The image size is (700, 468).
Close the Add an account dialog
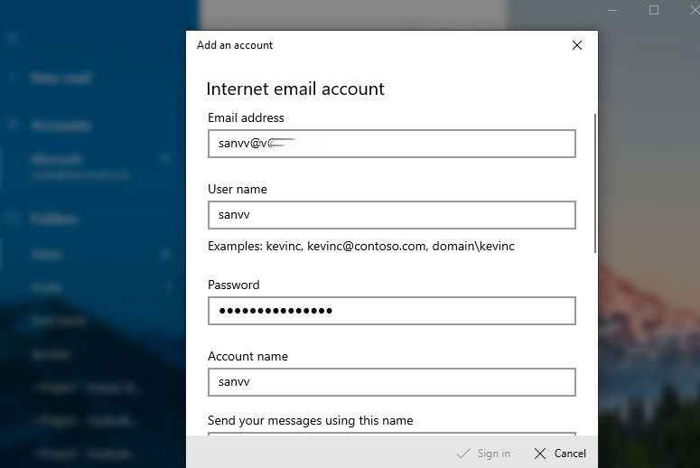coord(577,45)
